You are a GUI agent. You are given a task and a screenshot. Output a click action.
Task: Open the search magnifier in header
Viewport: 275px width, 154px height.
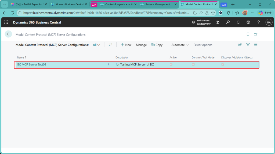pos(228,22)
